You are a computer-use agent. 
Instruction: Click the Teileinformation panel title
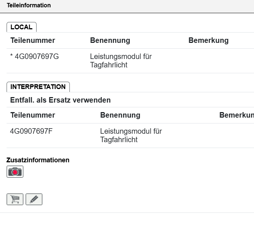point(29,5)
